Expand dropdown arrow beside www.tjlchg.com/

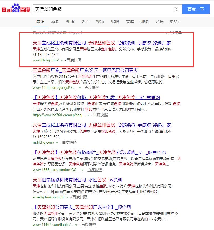pos(62,60)
